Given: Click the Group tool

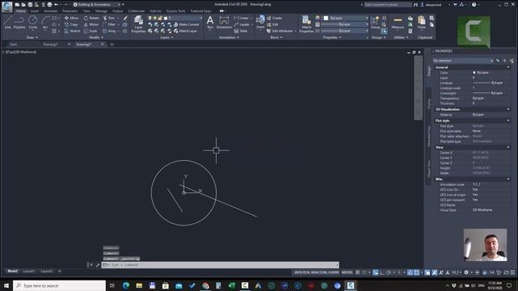Looking at the screenshot, I should (x=375, y=23).
